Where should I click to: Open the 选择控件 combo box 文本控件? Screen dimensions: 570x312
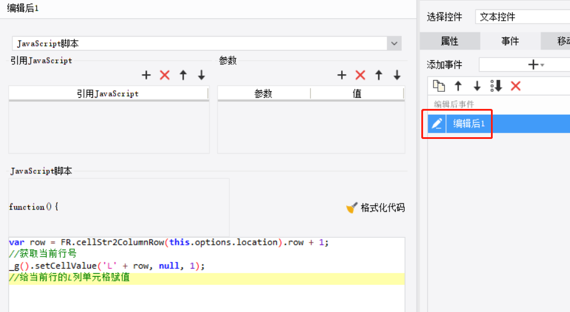[522, 16]
